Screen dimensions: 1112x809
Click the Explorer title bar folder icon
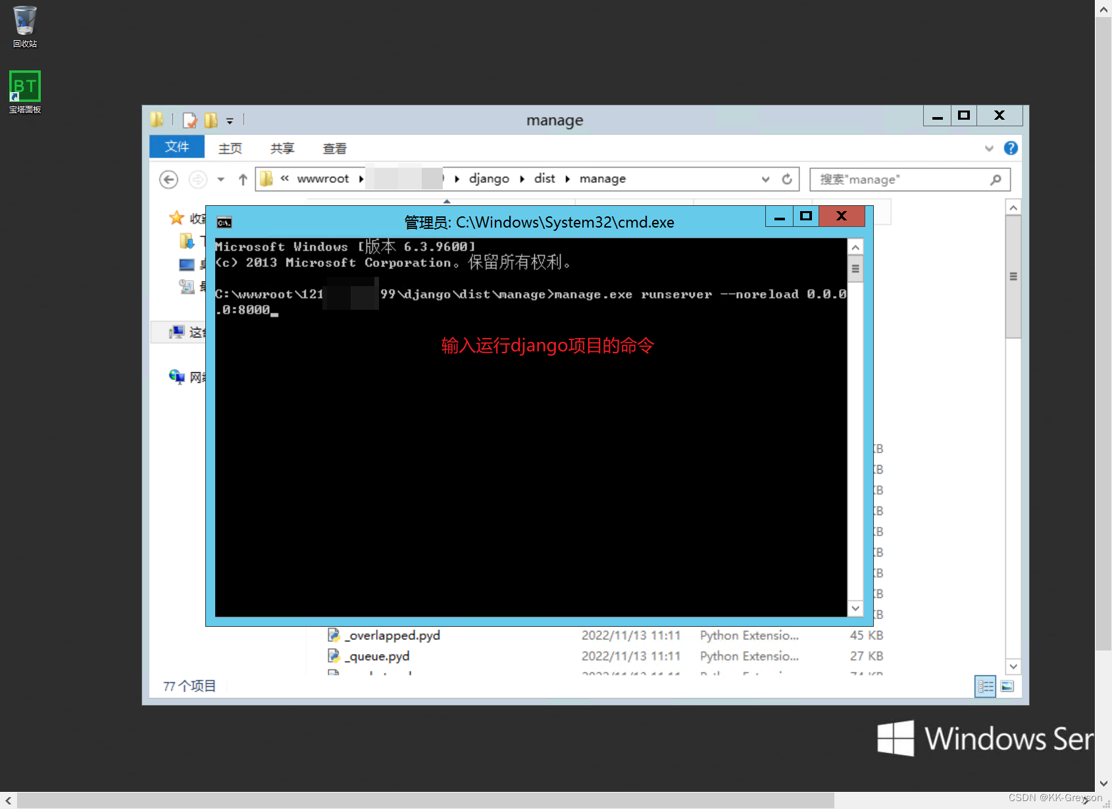tap(157, 120)
